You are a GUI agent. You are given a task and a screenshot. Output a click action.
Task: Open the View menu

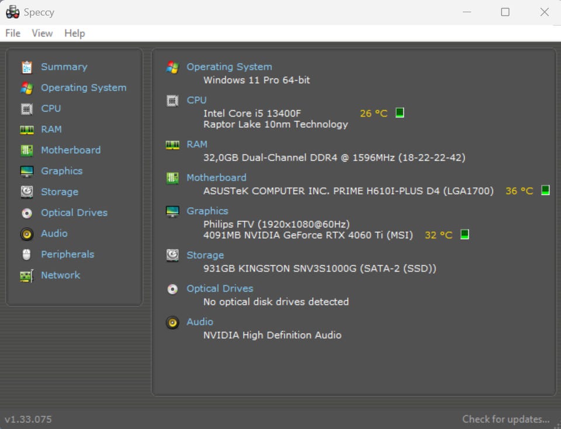(x=42, y=33)
